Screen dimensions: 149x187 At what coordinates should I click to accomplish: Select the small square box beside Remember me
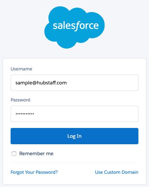click(x=14, y=154)
